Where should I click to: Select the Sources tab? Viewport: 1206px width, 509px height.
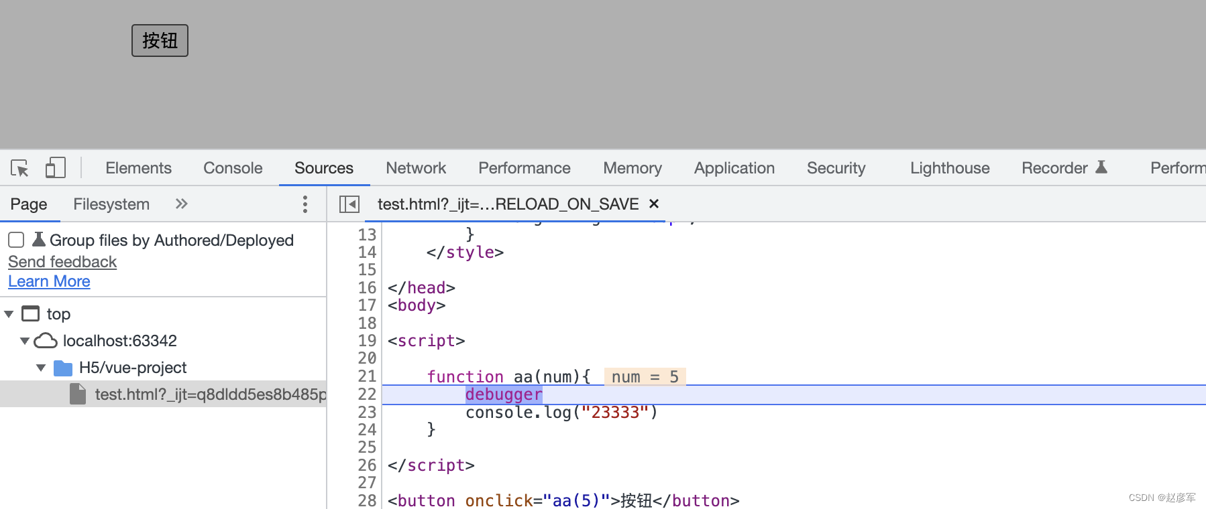click(324, 168)
